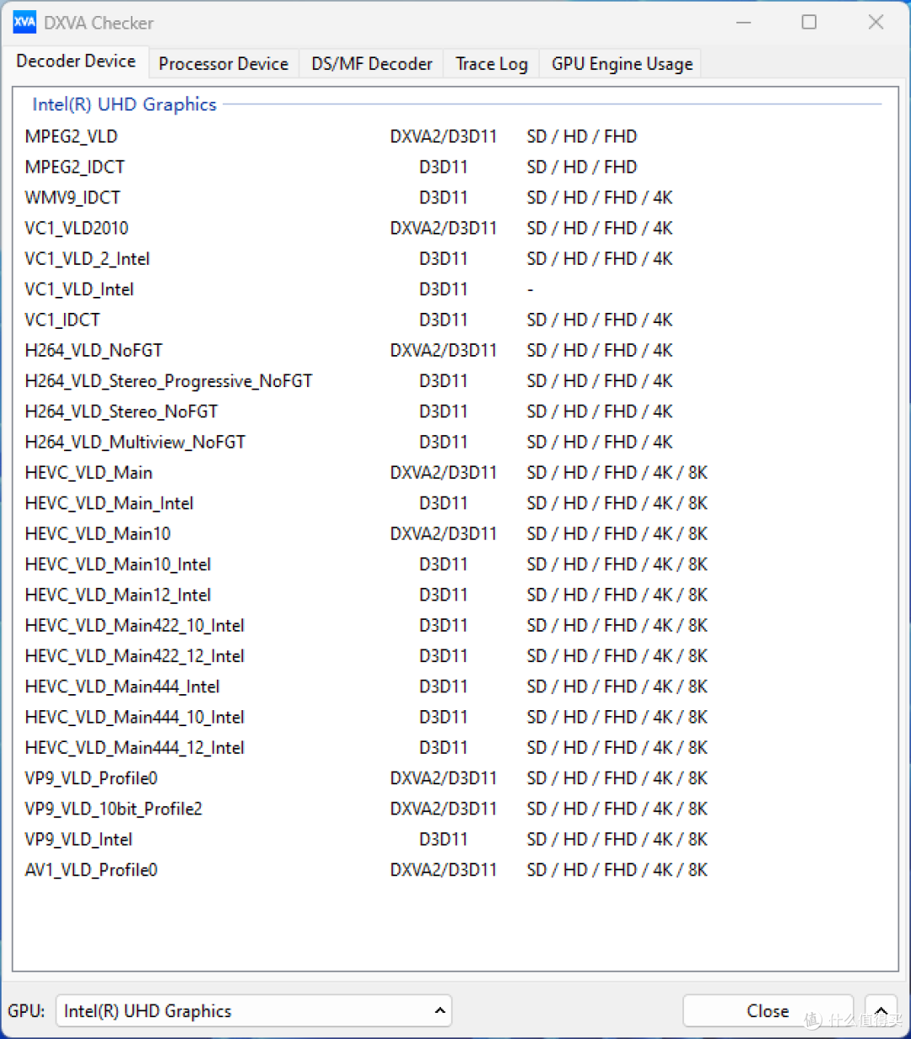
Task: Click DXVA2/D3D11 value in the H264_VLD_NoFGT row
Action: coord(444,350)
